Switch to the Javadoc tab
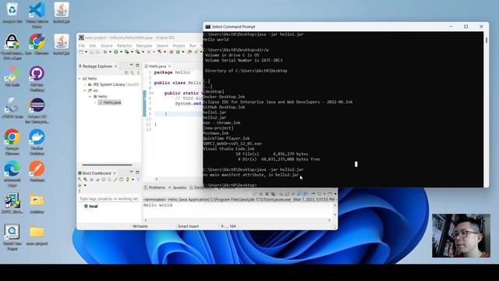 click(x=178, y=187)
